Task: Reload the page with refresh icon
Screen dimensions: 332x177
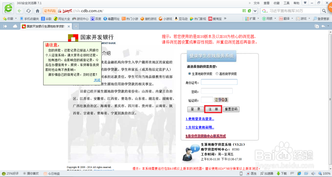Action: coord(29,11)
